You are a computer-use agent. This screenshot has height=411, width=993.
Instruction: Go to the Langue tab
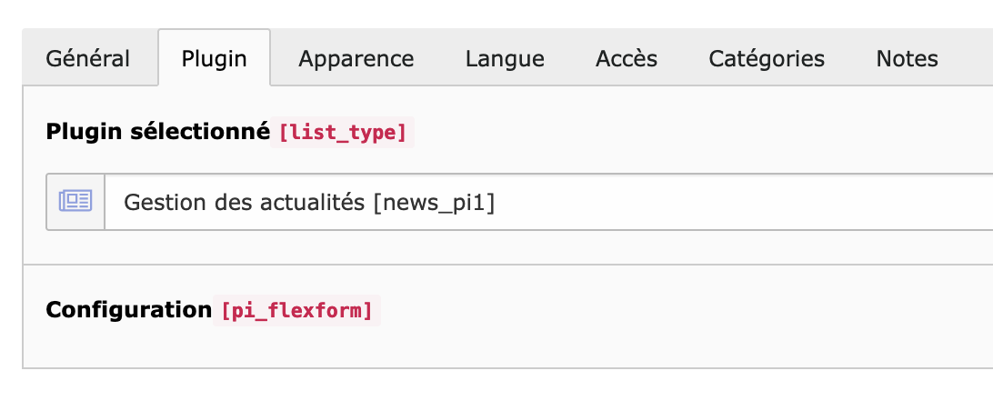505,58
